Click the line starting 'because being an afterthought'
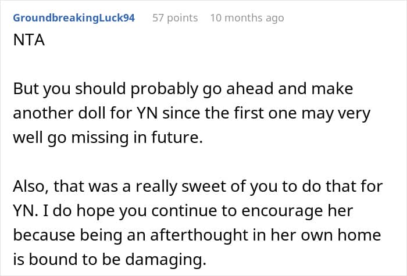The image size is (407, 276). pos(197,235)
